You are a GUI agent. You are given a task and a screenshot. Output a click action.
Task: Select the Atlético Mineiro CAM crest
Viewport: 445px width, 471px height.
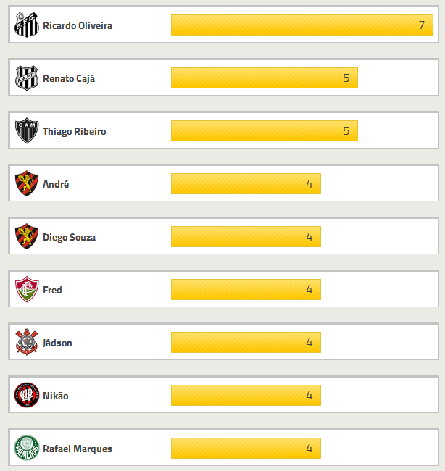[27, 131]
